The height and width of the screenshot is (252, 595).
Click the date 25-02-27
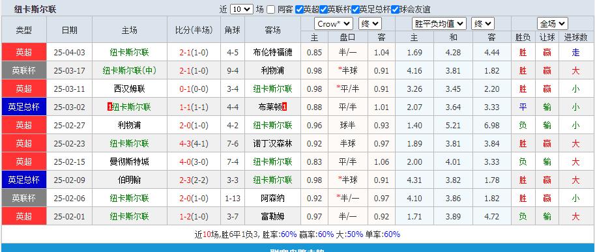(x=70, y=126)
